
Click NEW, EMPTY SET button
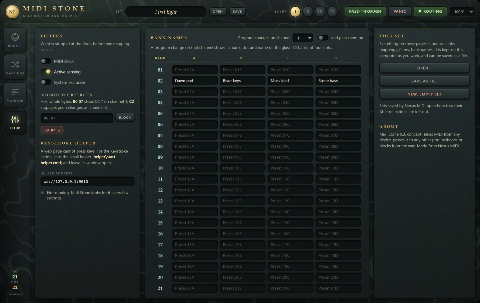424,94
